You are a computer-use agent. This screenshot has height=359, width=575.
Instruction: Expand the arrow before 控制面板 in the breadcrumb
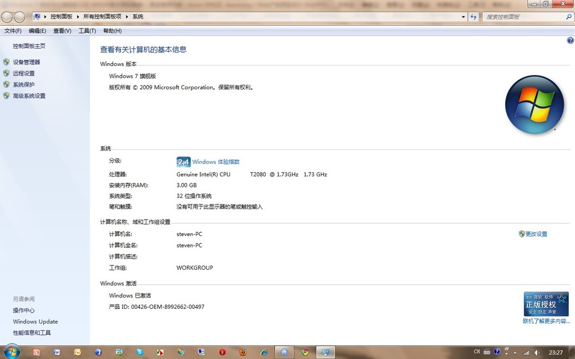[45, 17]
